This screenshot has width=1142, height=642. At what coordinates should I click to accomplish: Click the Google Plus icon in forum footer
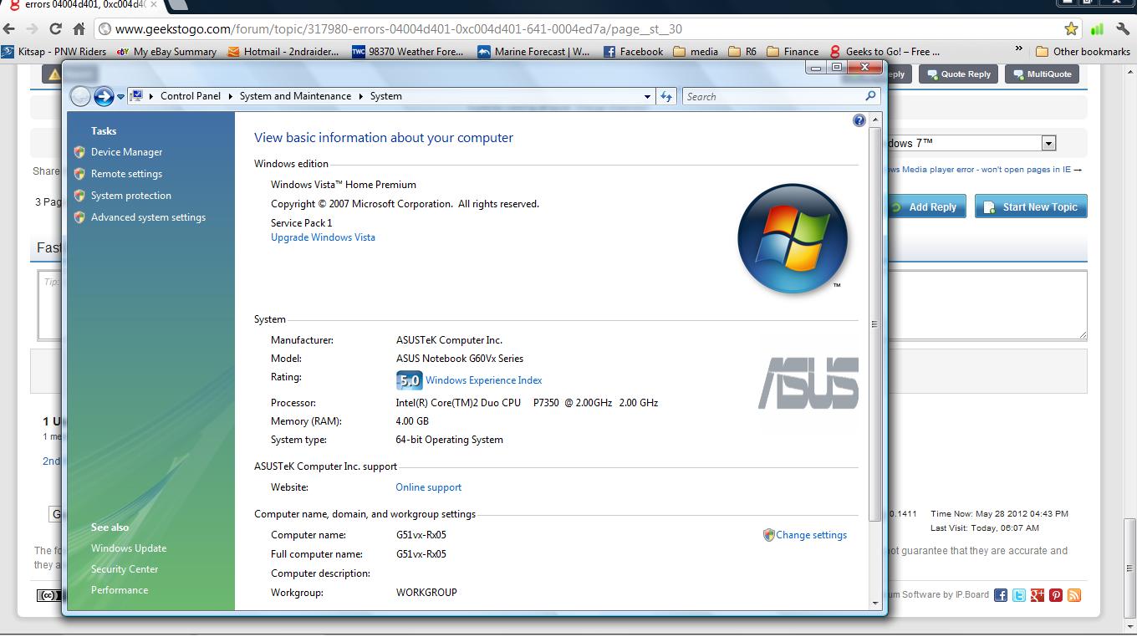tap(1037, 595)
